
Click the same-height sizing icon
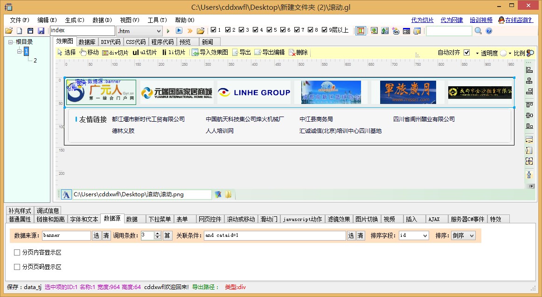point(529,150)
